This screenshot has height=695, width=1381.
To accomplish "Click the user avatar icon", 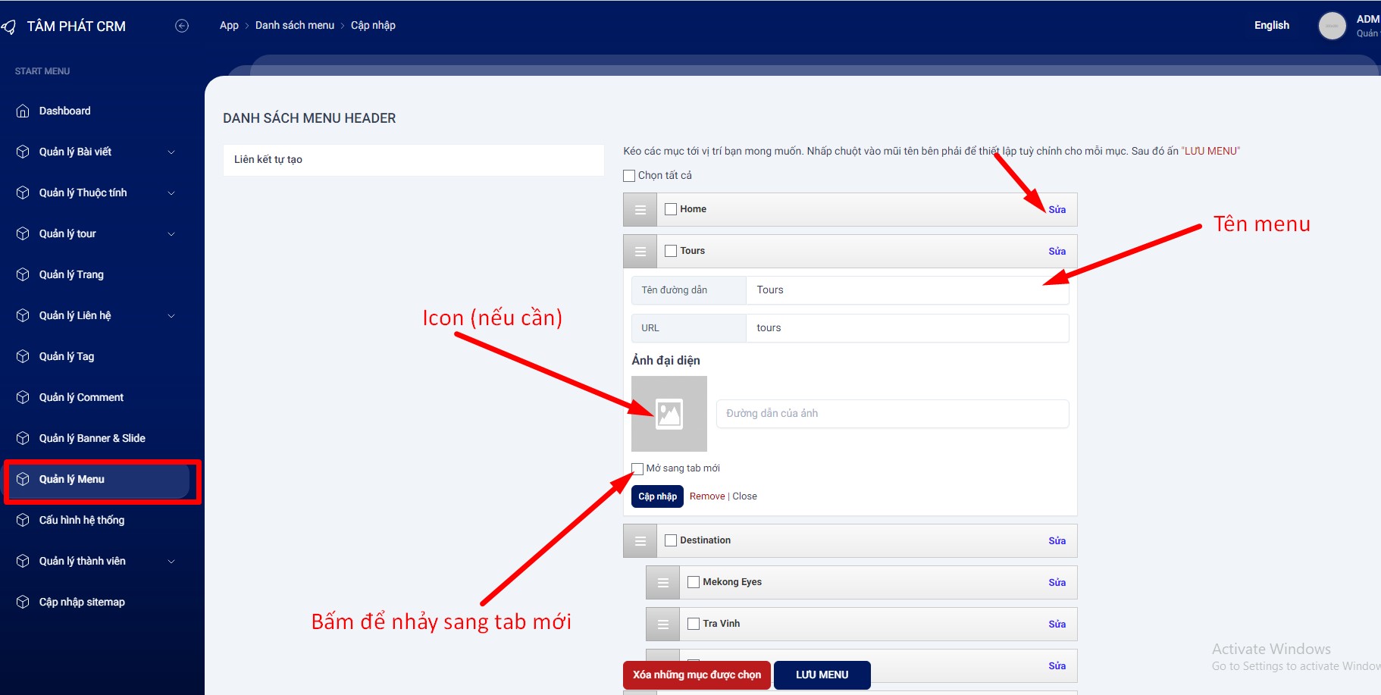I will [1332, 26].
